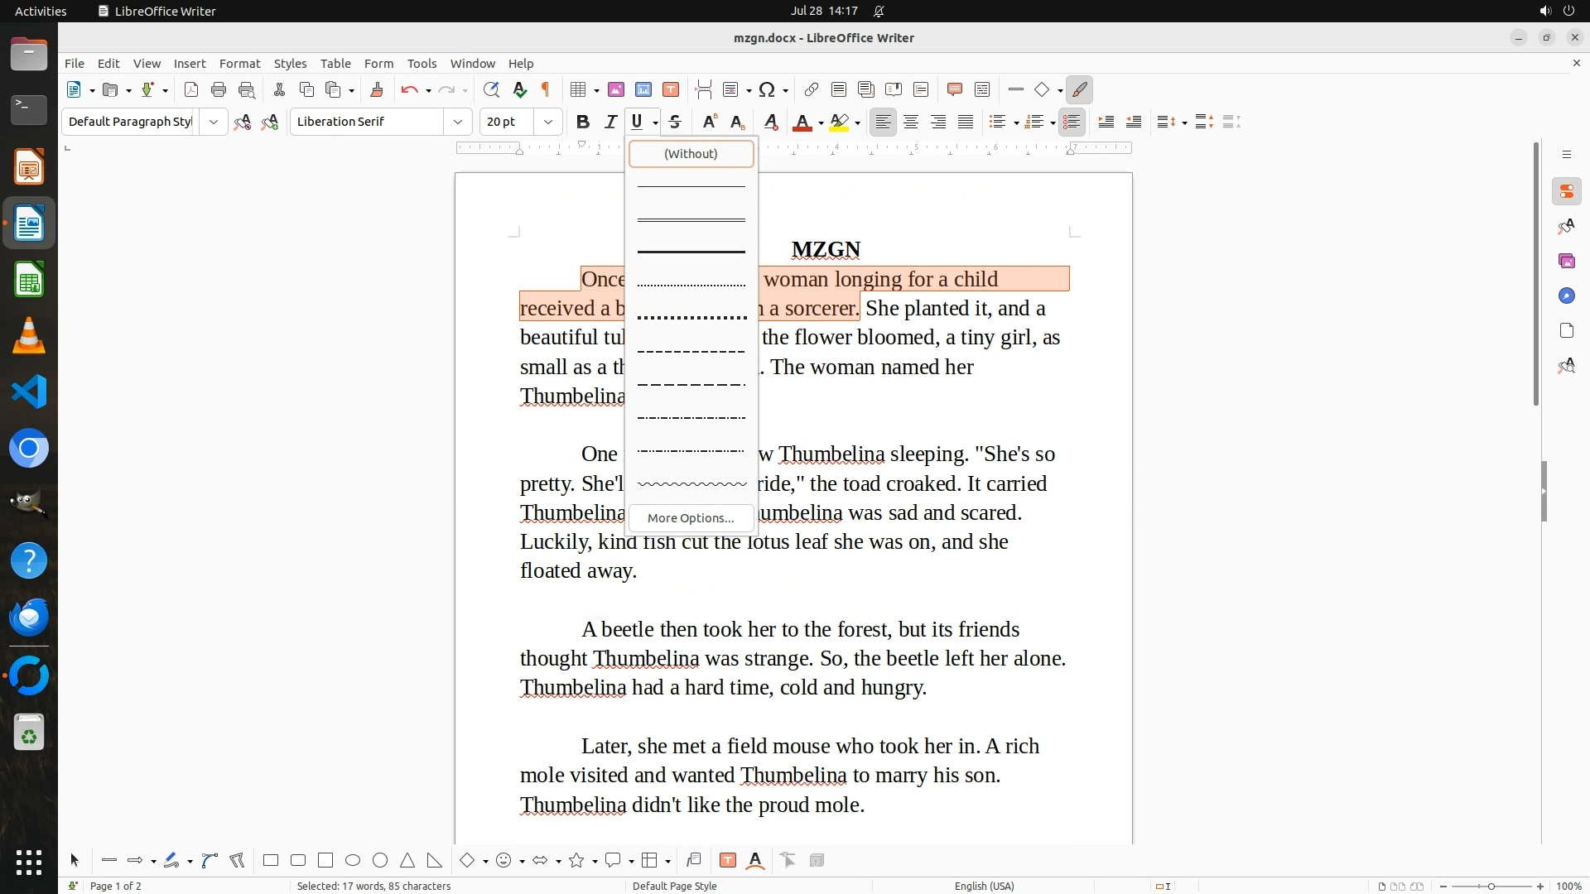This screenshot has width=1590, height=894.
Task: Select the (Without) underline button
Action: [x=691, y=153]
